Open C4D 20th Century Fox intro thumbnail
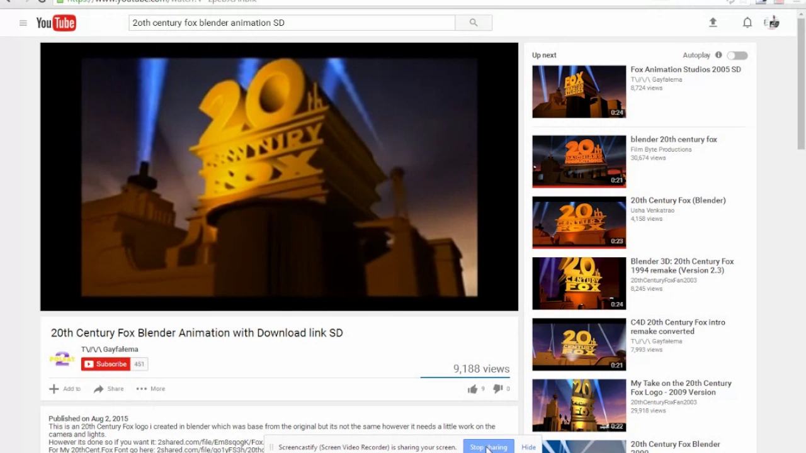806x453 pixels. click(579, 344)
